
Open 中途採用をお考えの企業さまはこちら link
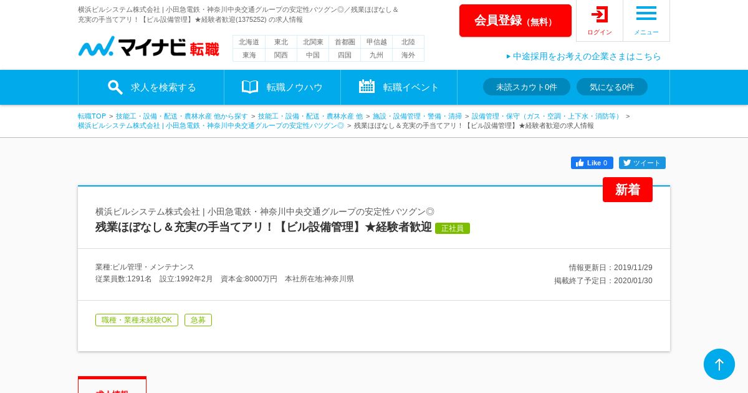coord(583,56)
